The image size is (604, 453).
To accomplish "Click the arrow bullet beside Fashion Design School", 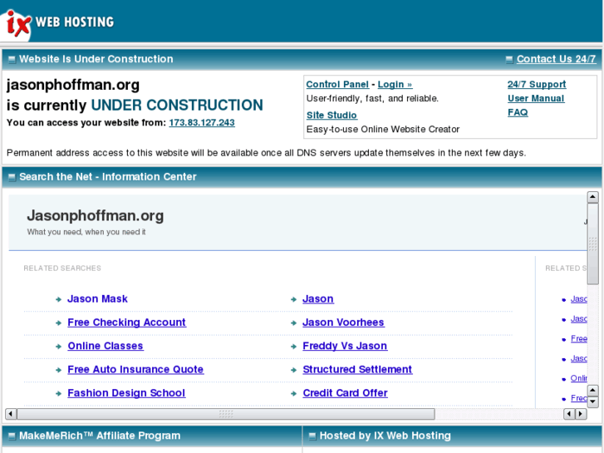I will [x=58, y=394].
